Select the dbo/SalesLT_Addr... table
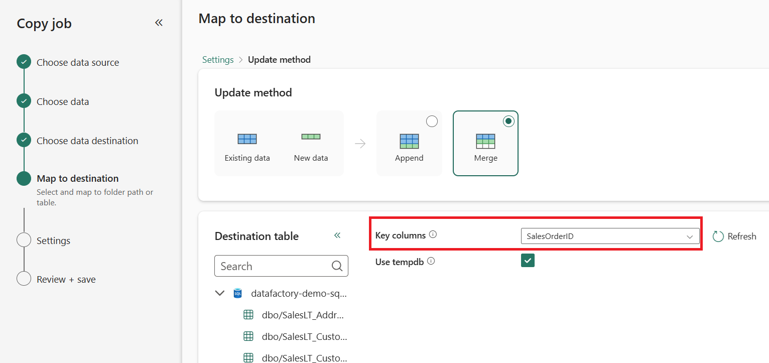 [303, 315]
